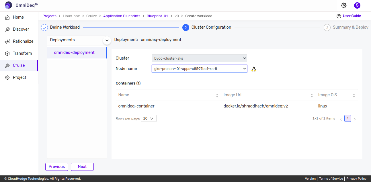
Task: Open the Cluster dropdown
Action: [199, 58]
